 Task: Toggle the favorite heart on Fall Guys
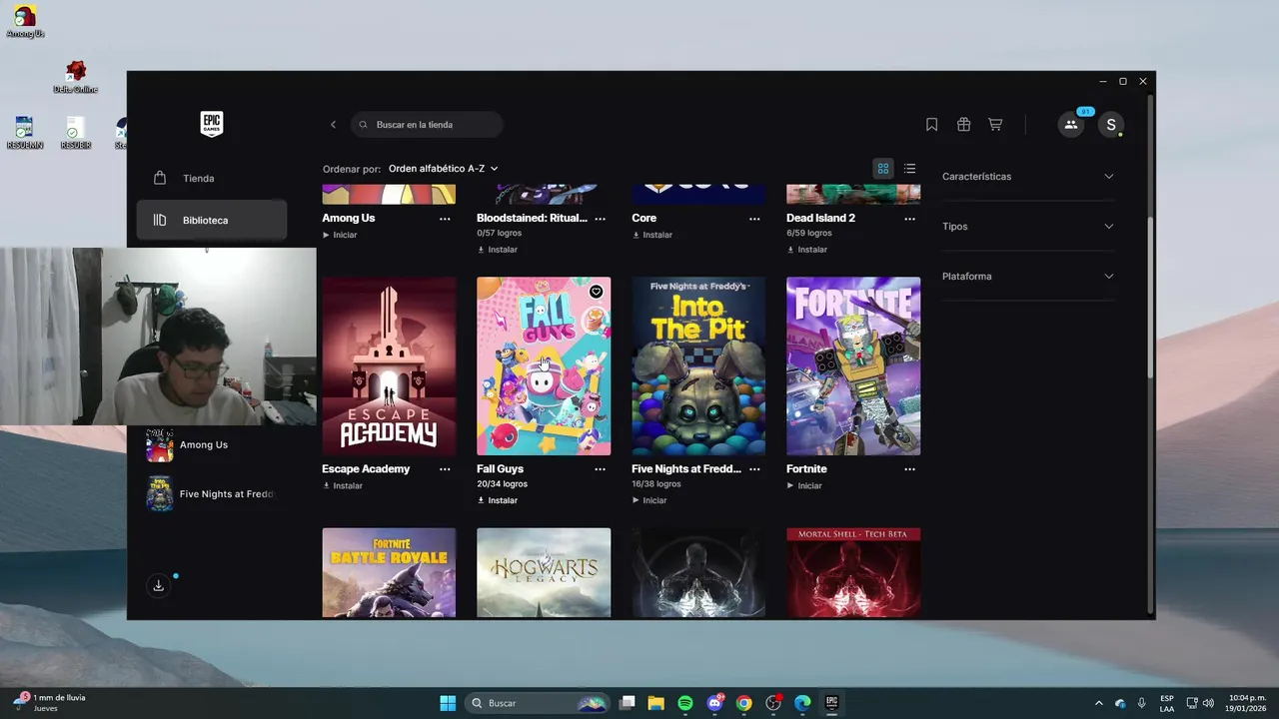[596, 292]
